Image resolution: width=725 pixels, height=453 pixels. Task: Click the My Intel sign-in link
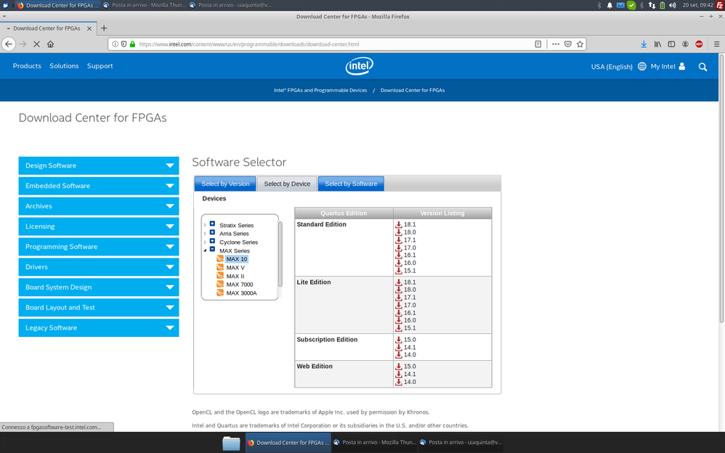[x=668, y=66]
